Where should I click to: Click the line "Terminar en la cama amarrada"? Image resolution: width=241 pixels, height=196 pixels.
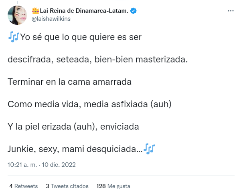[x=70, y=82]
